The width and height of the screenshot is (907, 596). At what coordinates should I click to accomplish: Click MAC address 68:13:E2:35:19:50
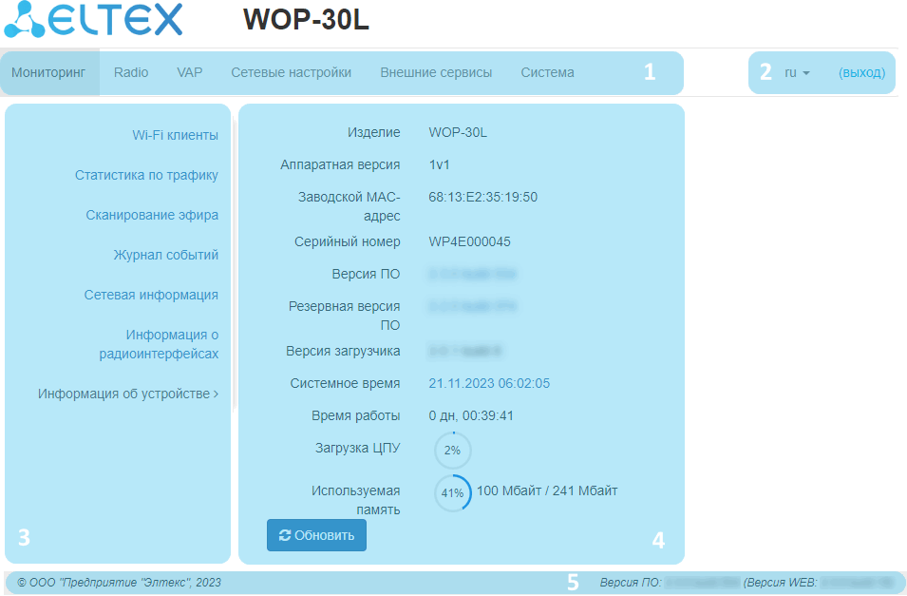[483, 197]
